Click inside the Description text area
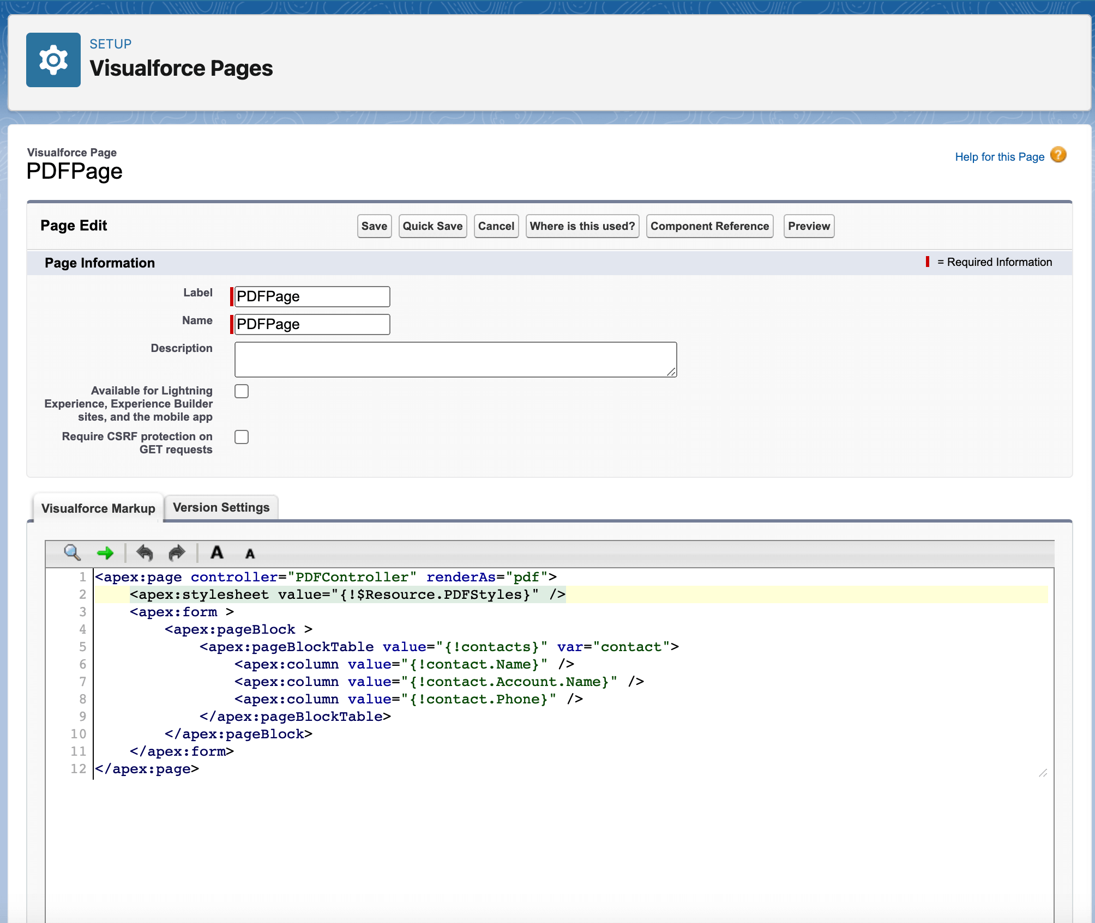Image resolution: width=1095 pixels, height=923 pixels. point(455,359)
